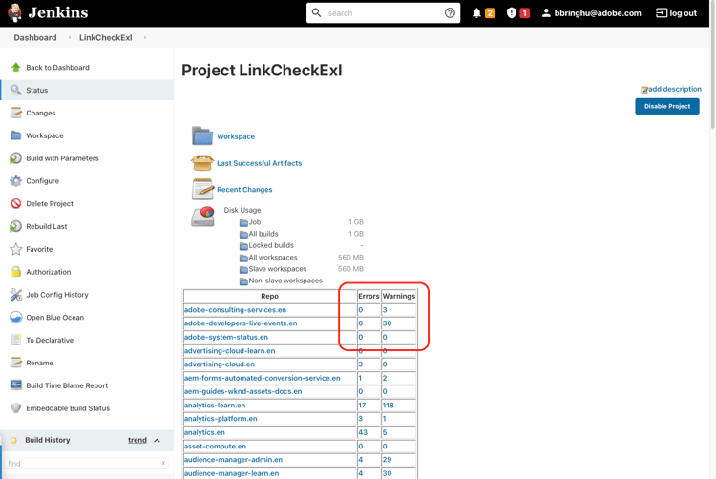Open LinkCheckExl breadcrumb link
The width and height of the screenshot is (716, 479).
[x=105, y=37]
